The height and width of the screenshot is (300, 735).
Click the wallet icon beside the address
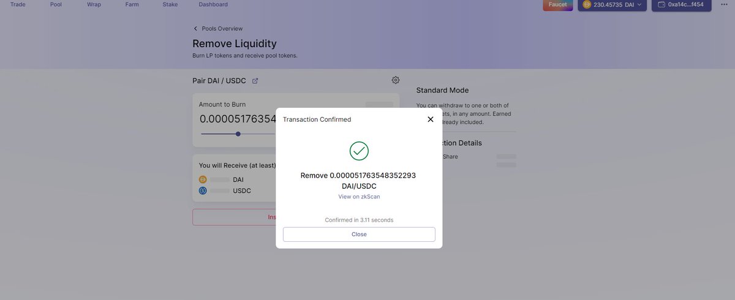(x=661, y=4)
